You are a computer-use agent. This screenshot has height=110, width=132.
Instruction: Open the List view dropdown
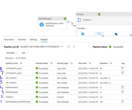tap(25, 53)
